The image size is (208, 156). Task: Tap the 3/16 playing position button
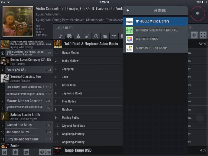click(x=45, y=152)
